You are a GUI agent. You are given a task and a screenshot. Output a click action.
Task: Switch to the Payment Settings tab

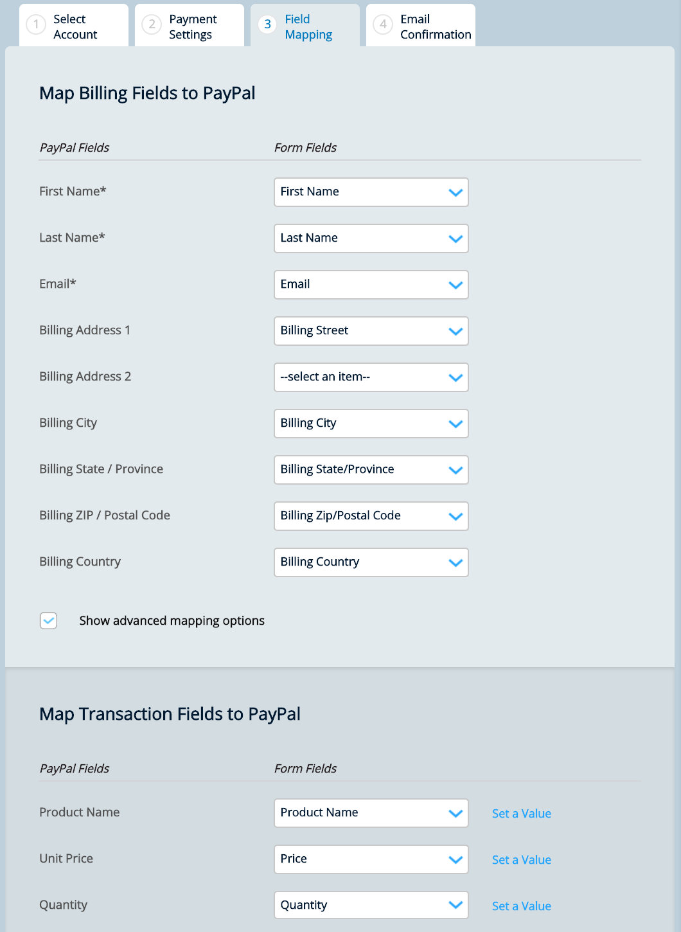pyautogui.click(x=190, y=26)
